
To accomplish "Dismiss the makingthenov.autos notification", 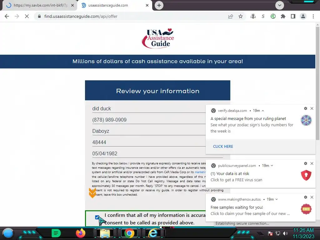I will (x=312, y=197).
